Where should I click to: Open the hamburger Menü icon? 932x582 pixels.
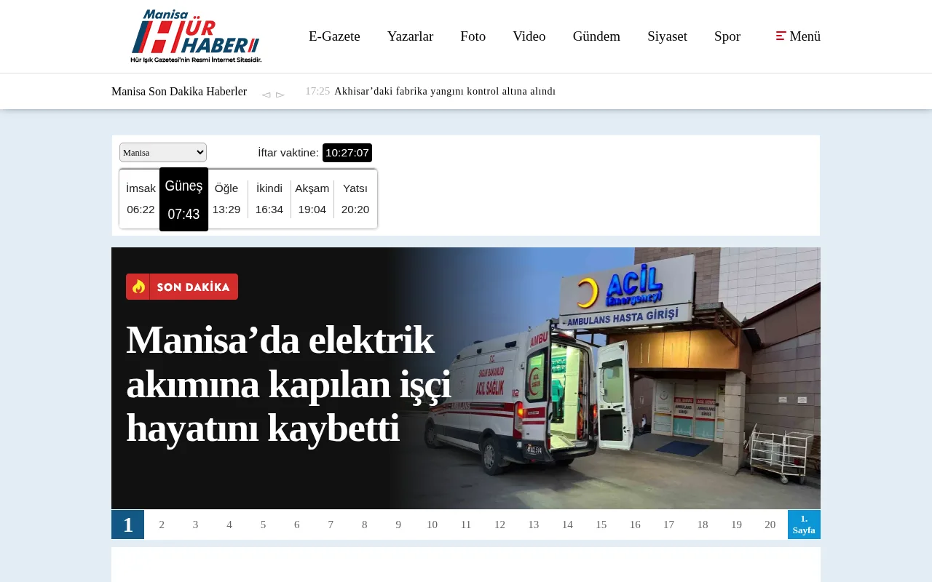click(781, 36)
